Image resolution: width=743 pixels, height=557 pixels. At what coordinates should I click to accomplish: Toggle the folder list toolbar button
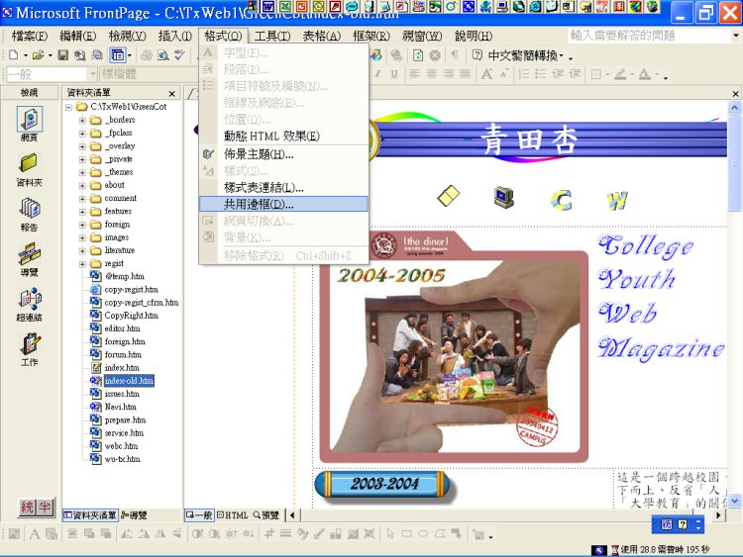point(118,55)
